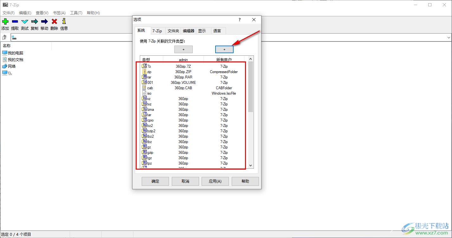Image resolution: width=452 pixels, height=238 pixels.
Task: Click the bz2 file type icon
Action: (x=145, y=125)
